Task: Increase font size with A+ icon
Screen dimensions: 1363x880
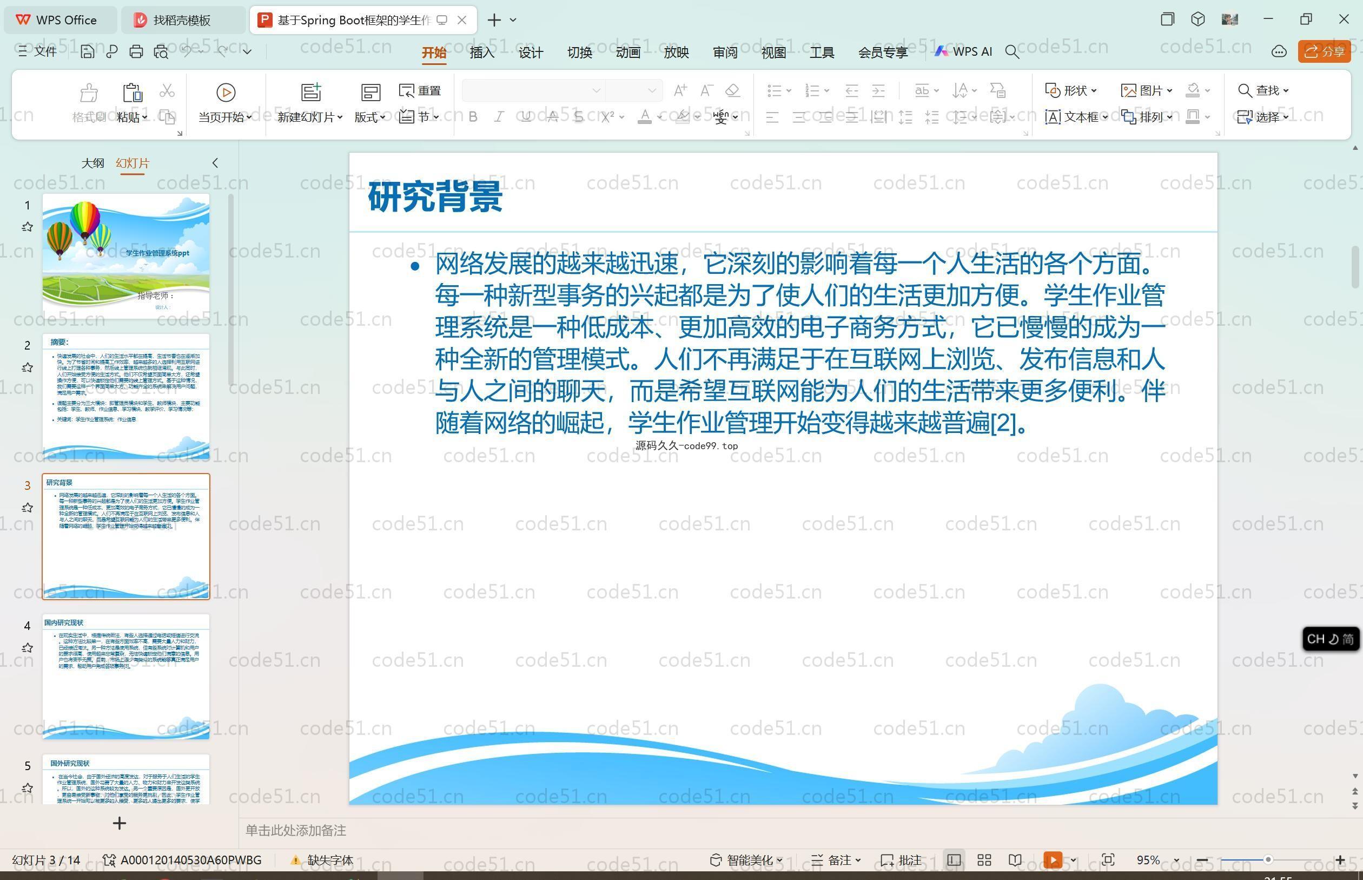Action: (680, 90)
